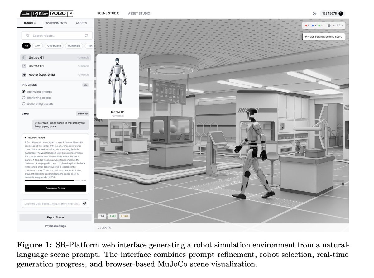Click the Export Scene button

point(55,217)
